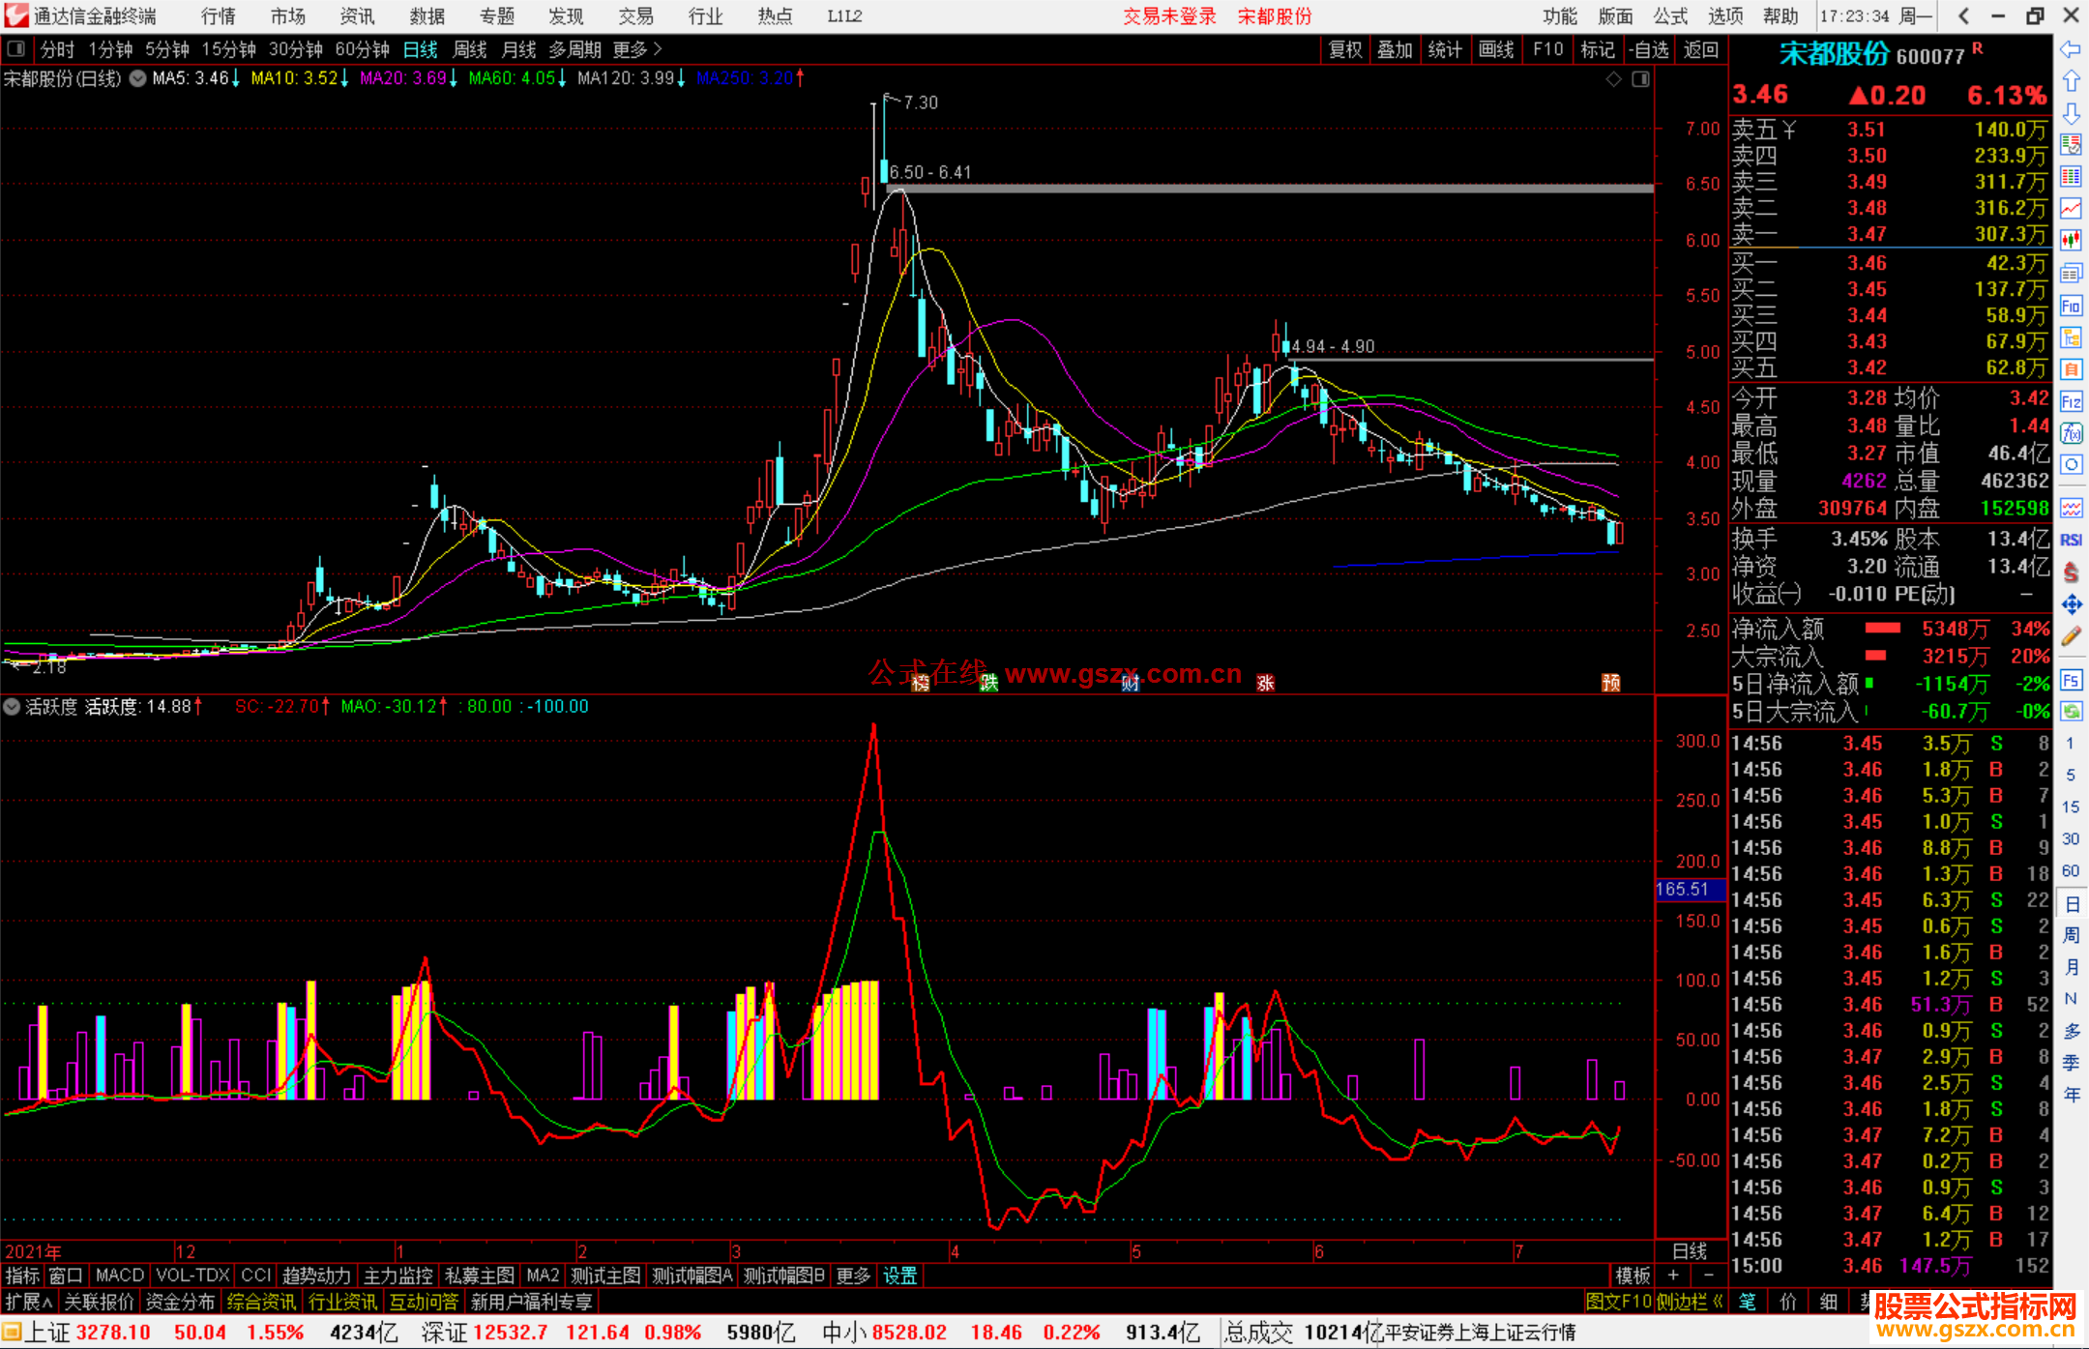Click the wavy multi-line indicator icon
2089x1349 pixels.
[2071, 508]
